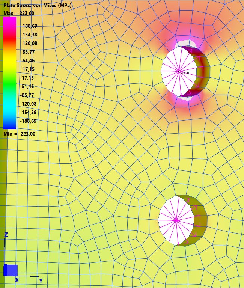
Task: Click the 17,15 legend label
Action: pos(29,69)
